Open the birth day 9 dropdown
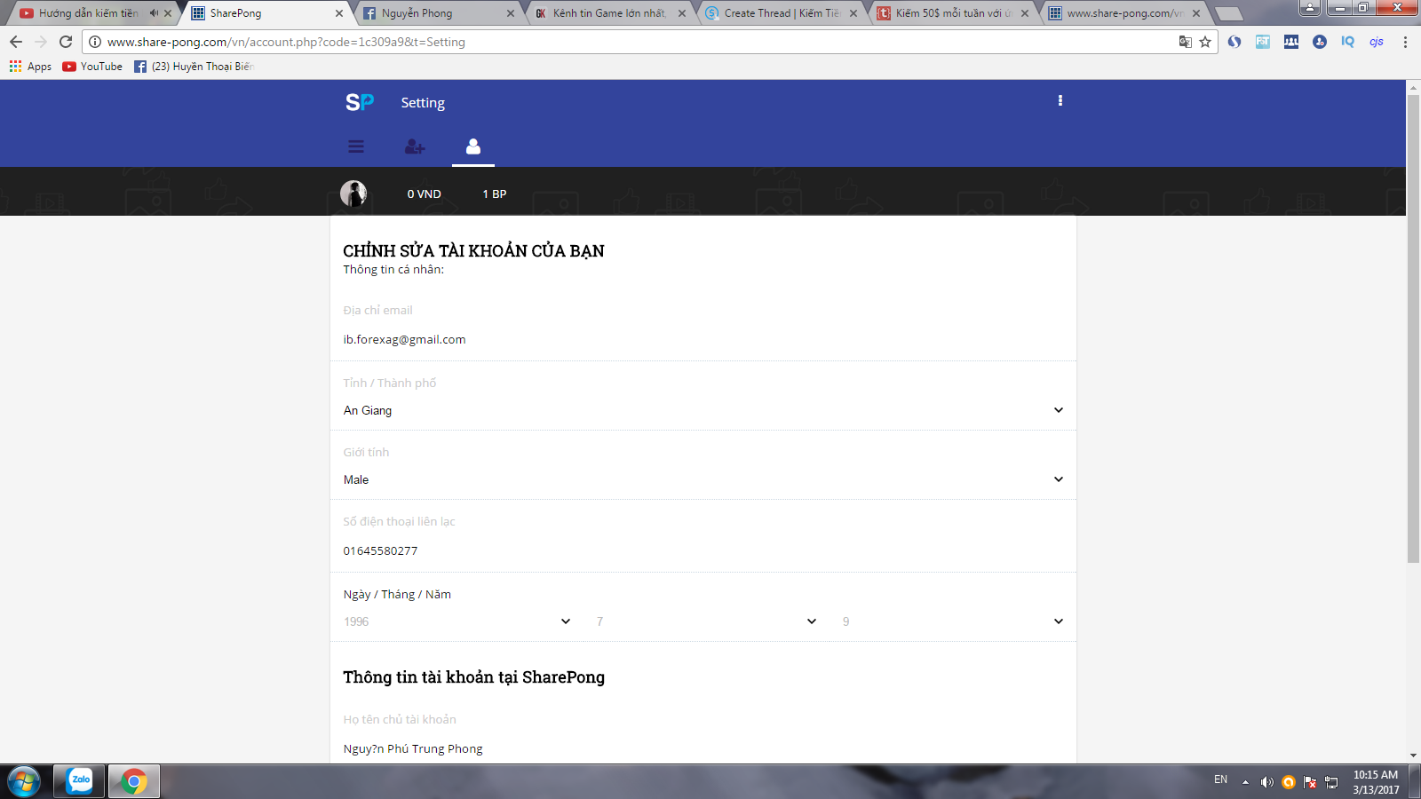 tap(952, 621)
